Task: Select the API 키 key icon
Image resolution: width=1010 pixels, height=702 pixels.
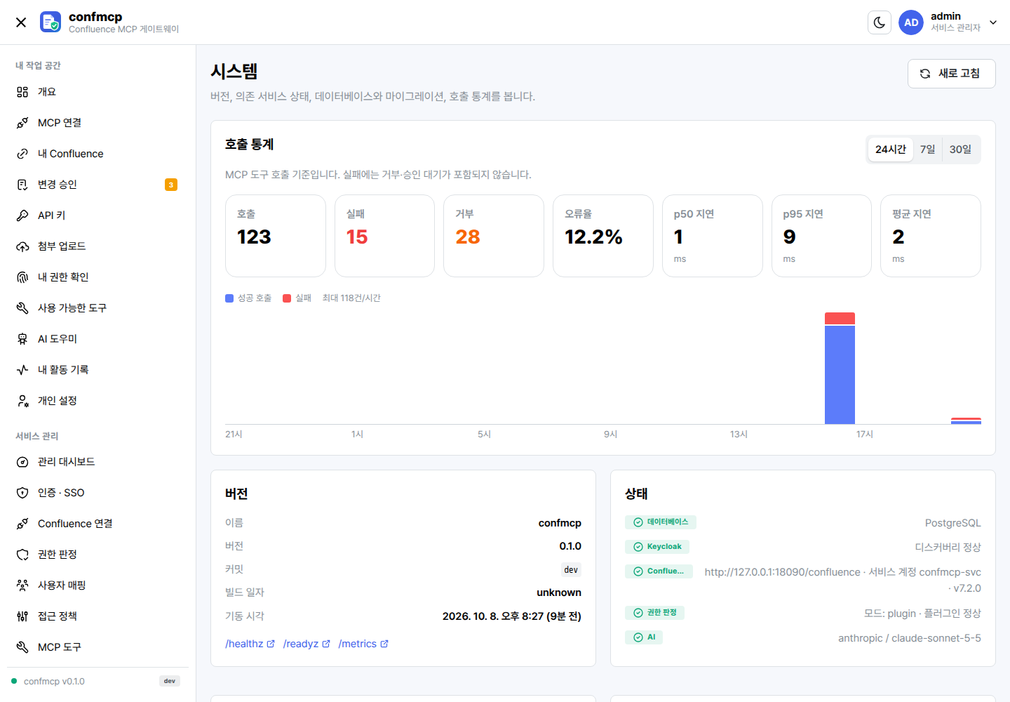Action: click(x=22, y=216)
